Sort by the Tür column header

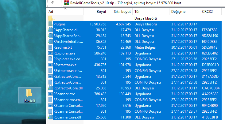point(151,12)
